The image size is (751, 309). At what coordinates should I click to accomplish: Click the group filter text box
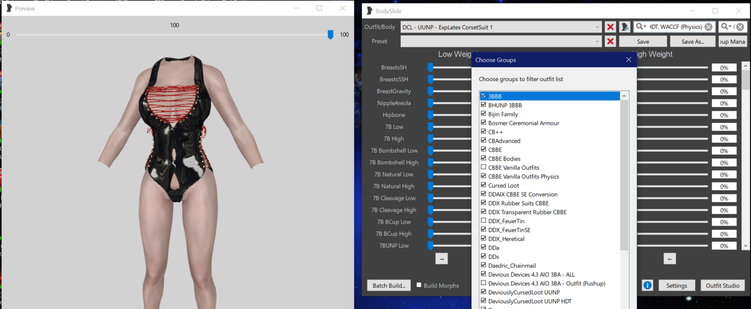coord(676,27)
